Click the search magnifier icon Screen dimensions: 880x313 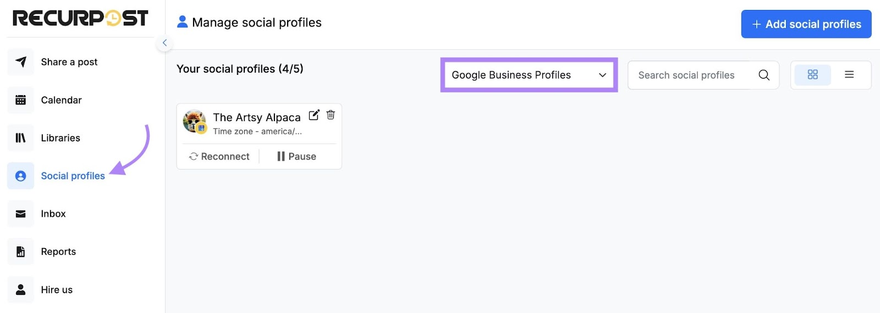point(764,75)
